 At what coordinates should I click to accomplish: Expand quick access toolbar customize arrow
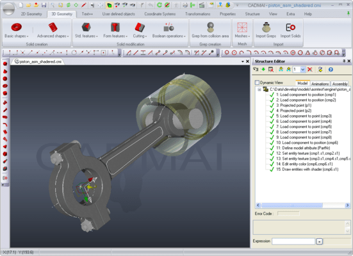(x=237, y=5)
